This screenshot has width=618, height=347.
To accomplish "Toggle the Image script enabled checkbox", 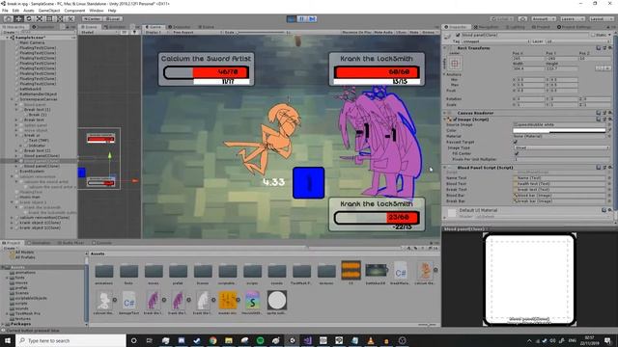I will click(x=455, y=119).
